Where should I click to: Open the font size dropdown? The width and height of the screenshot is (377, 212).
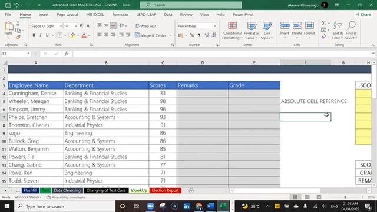76,26
